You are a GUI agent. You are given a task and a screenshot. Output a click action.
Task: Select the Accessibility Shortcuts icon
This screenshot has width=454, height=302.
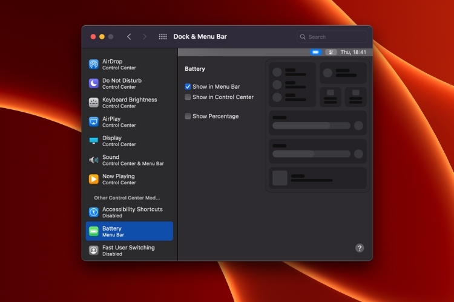click(x=94, y=212)
